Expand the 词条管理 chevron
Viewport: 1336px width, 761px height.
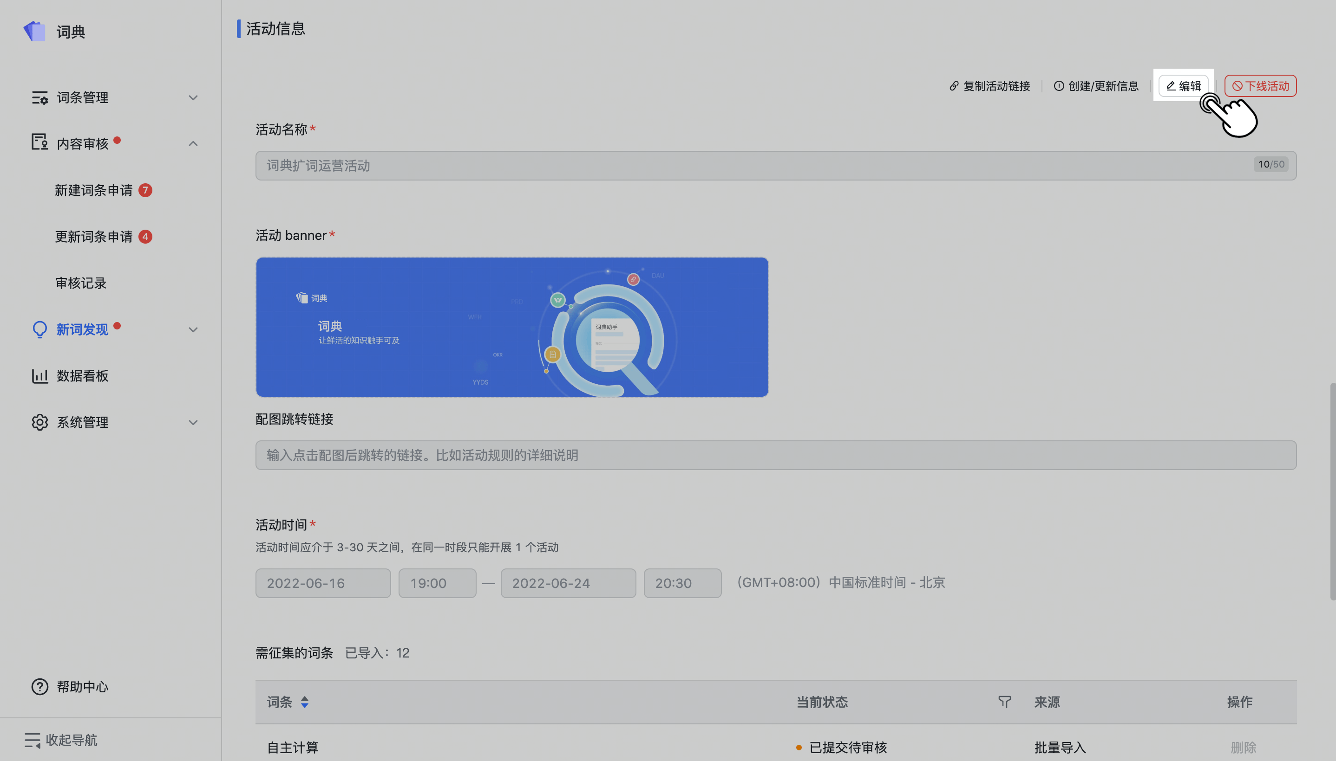(x=193, y=98)
